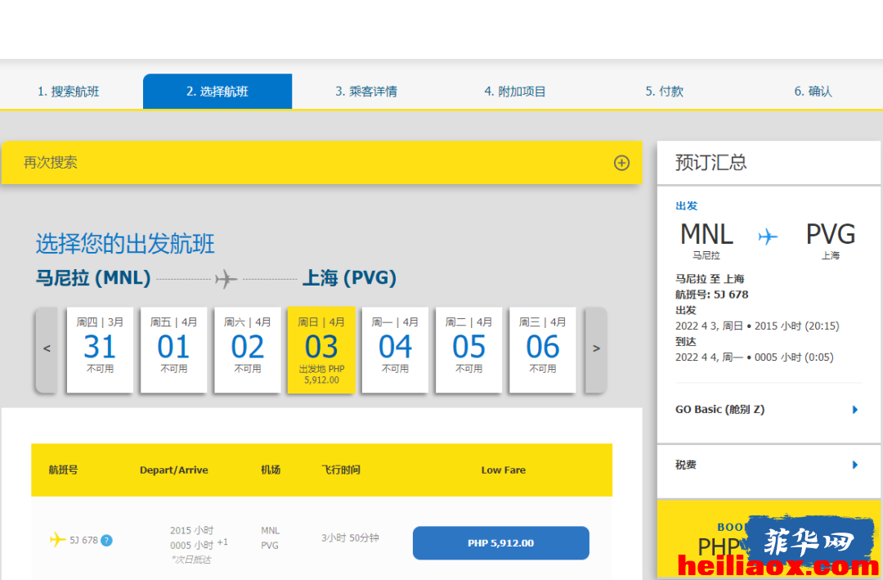Go to step 1. 搜索航班 tab
The height and width of the screenshot is (580, 883).
coord(68,92)
